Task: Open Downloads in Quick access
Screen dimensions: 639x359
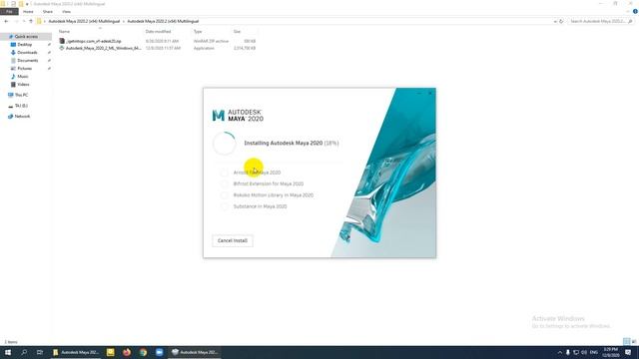Action: coord(27,53)
